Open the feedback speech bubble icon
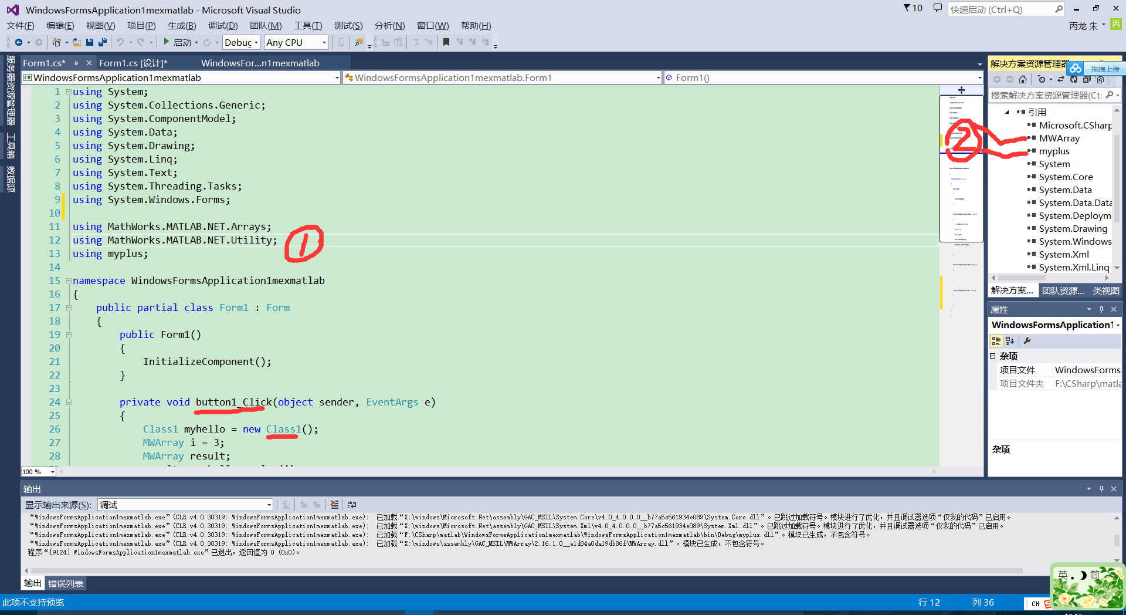This screenshot has width=1126, height=615. point(938,8)
